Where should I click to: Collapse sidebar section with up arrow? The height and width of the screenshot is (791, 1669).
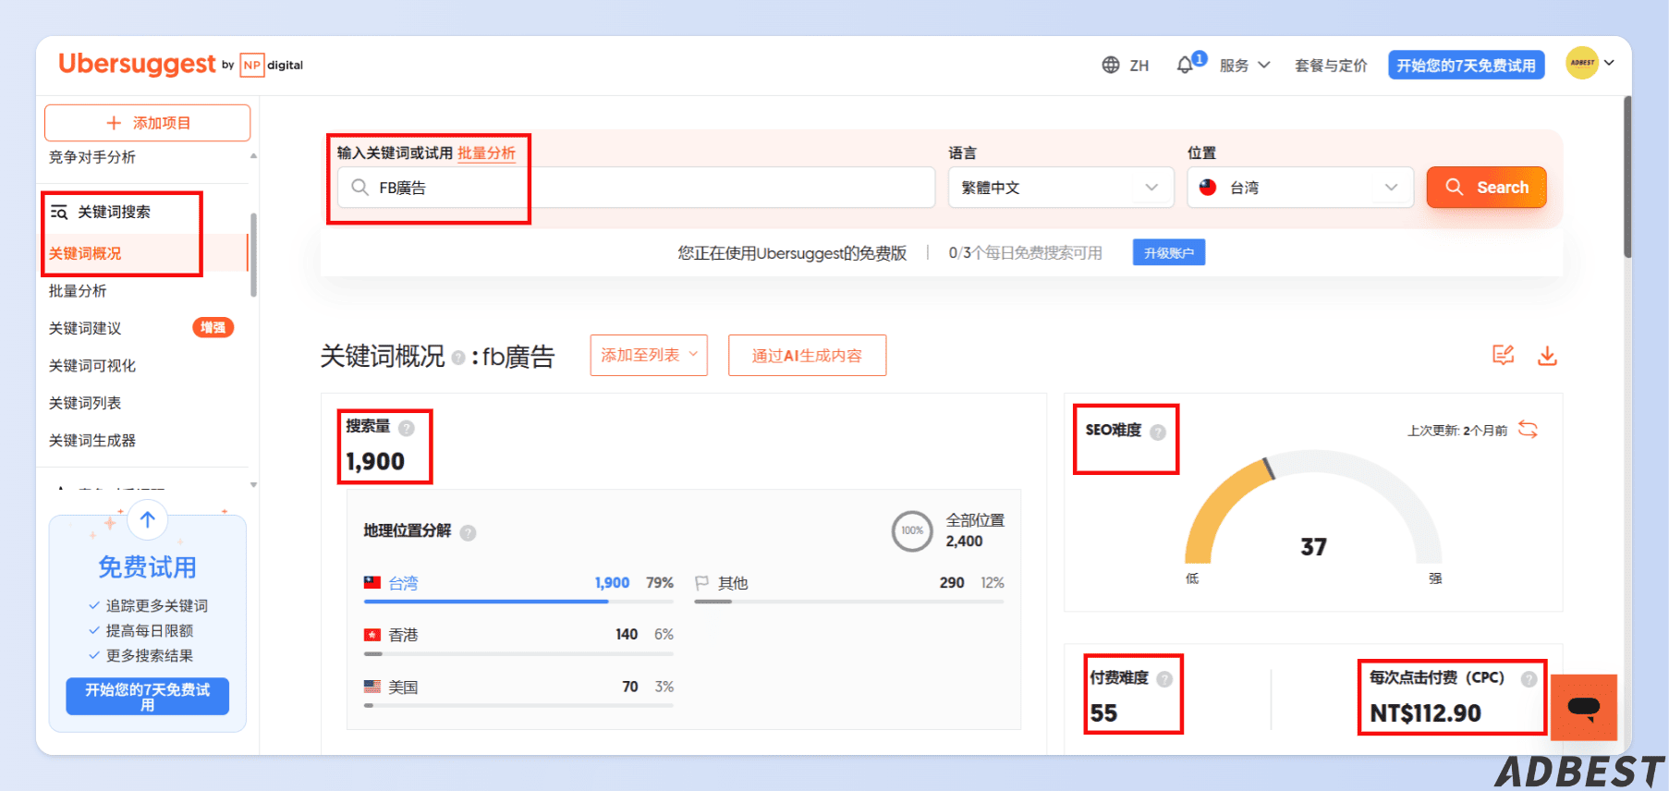(253, 156)
